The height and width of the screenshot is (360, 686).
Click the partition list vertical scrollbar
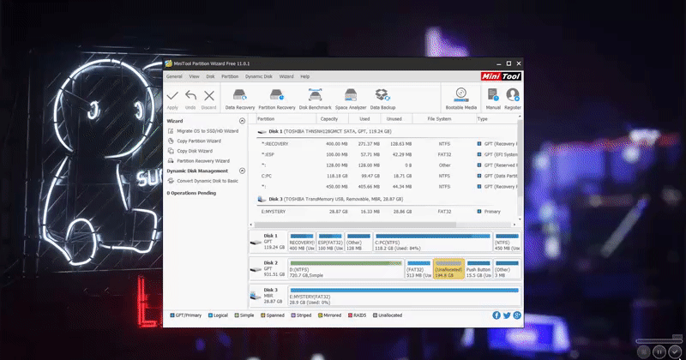[520, 159]
